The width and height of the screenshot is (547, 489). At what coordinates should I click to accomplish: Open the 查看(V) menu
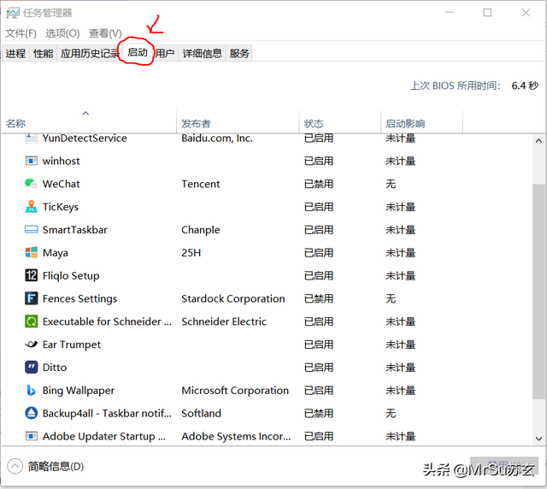pos(105,33)
